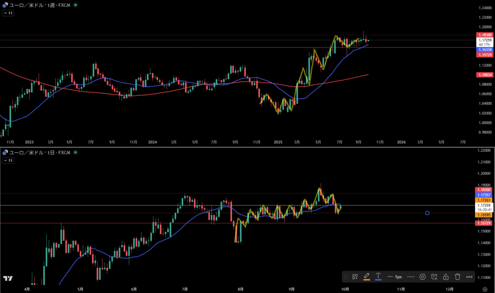Screen dimensions: 495x293
Task: Select the blue circle anchor point on daily chart
Action: pos(427,213)
